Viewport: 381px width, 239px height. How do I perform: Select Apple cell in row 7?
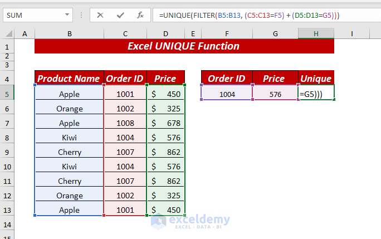click(69, 121)
